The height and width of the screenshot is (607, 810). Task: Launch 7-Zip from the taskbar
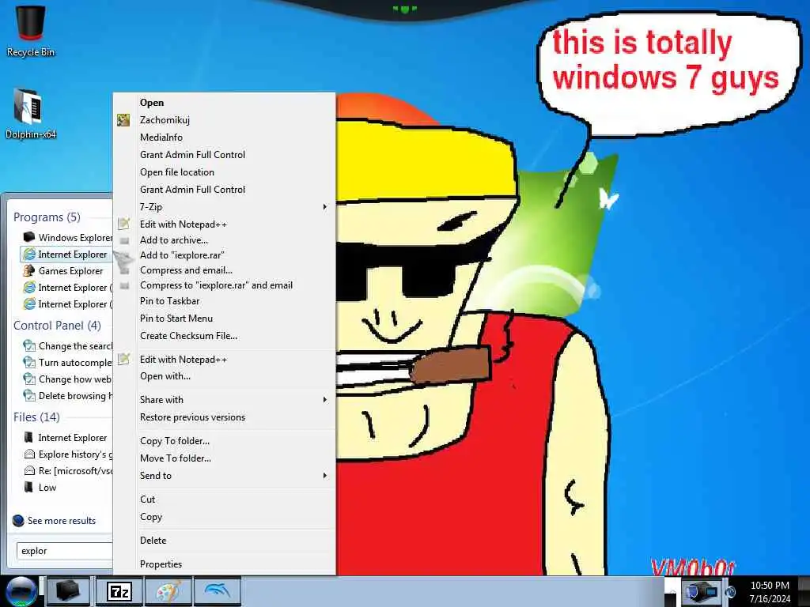pyautogui.click(x=119, y=591)
